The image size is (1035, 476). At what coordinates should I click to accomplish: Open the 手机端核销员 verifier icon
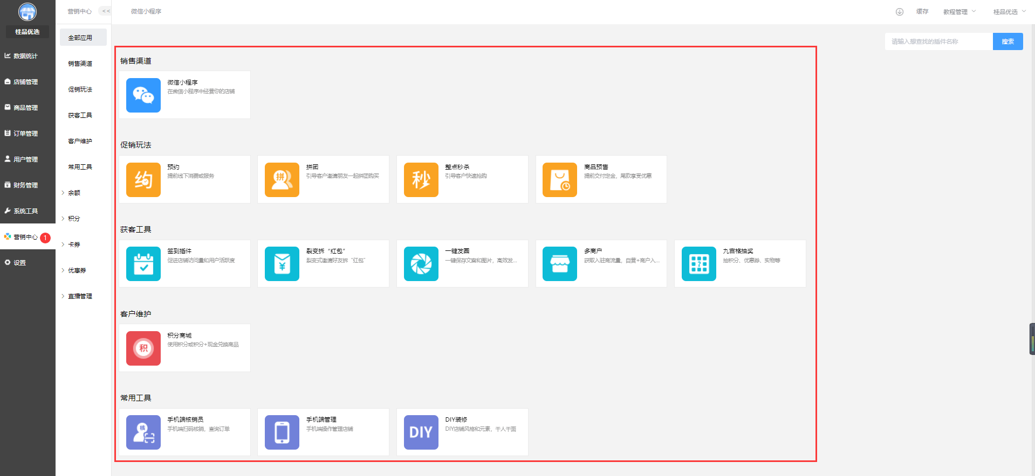click(x=143, y=432)
